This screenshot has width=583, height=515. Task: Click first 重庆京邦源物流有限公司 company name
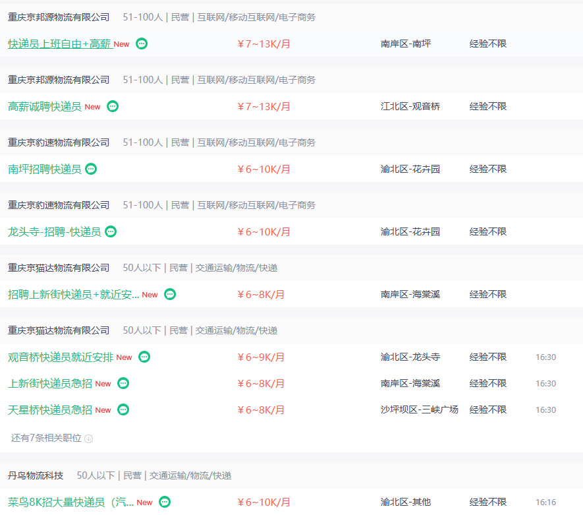point(59,17)
